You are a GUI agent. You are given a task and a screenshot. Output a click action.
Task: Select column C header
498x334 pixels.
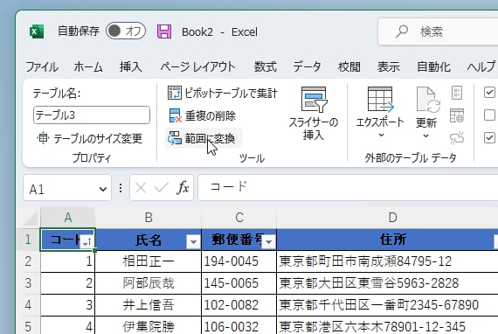(x=239, y=218)
